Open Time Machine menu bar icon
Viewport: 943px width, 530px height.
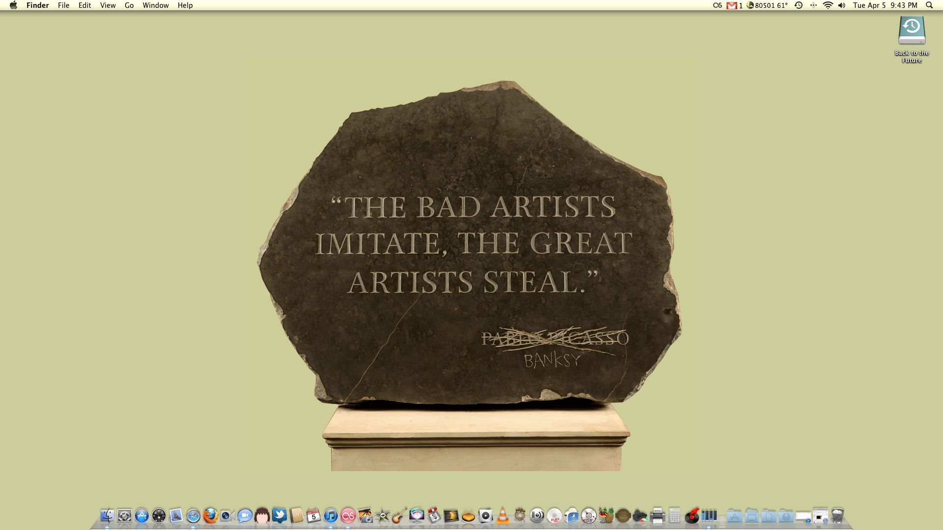pos(799,5)
